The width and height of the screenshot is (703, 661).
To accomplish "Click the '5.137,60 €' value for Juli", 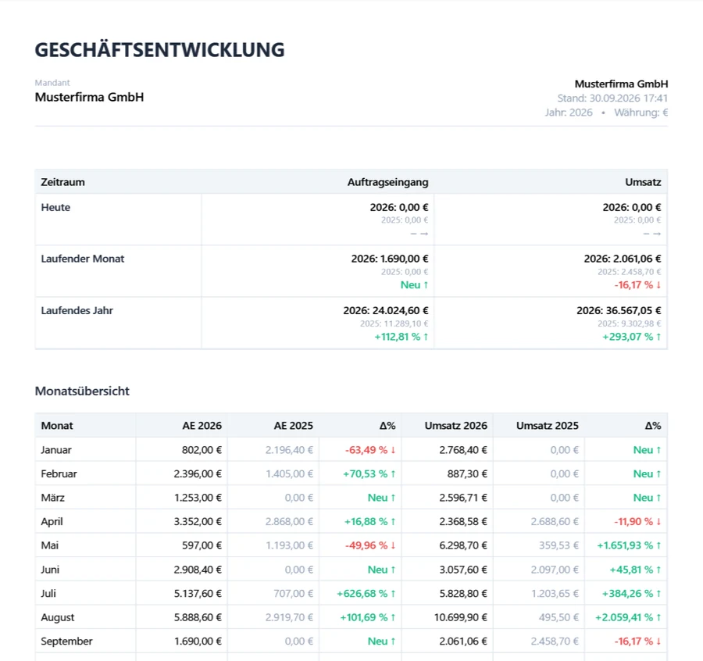I will click(x=198, y=593).
